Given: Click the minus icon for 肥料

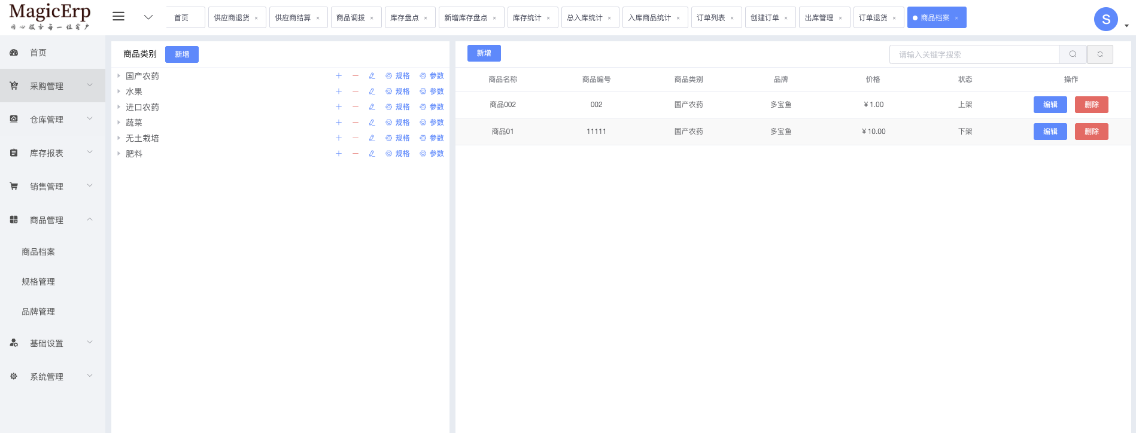Looking at the screenshot, I should click(356, 154).
